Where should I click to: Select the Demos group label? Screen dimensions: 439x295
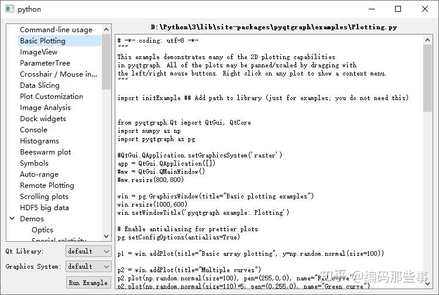click(x=32, y=219)
